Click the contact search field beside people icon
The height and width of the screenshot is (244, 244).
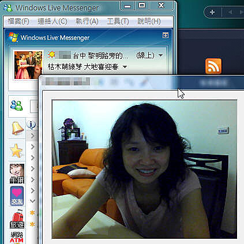tap(34, 106)
